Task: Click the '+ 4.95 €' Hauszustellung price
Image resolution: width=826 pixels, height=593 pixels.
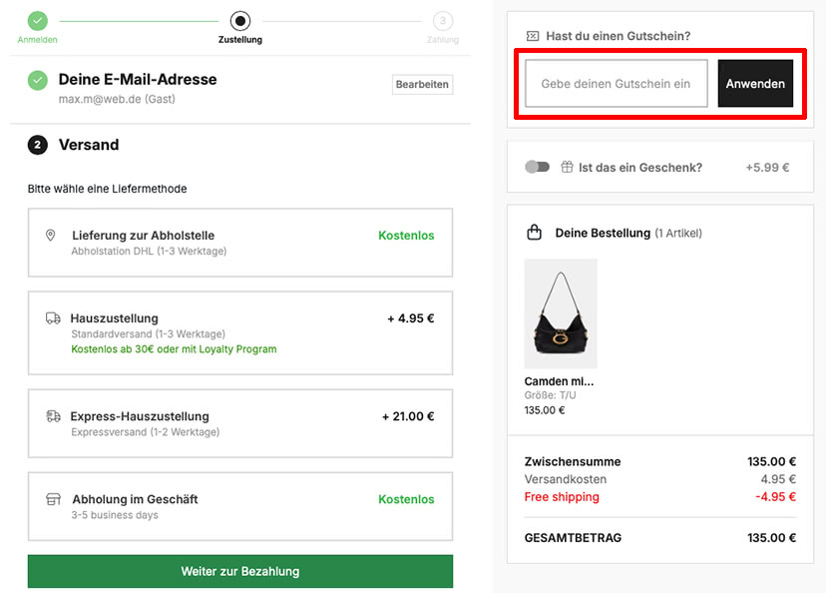Action: click(411, 318)
